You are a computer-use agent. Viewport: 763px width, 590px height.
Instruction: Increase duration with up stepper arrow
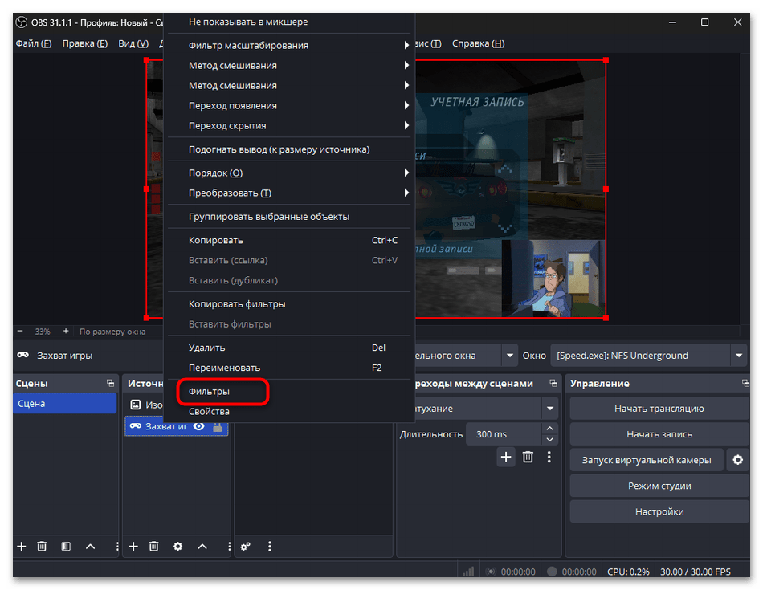coord(550,428)
